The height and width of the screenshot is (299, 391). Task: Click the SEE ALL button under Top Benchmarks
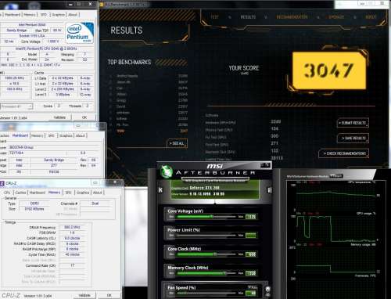[x=177, y=143]
